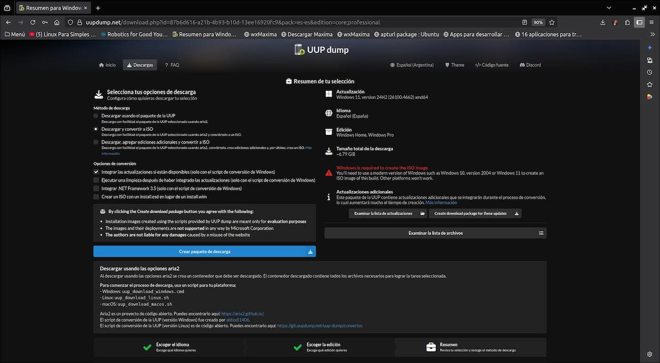Open the browser application menu (hamburger)
The height and width of the screenshot is (363, 660).
click(x=651, y=23)
